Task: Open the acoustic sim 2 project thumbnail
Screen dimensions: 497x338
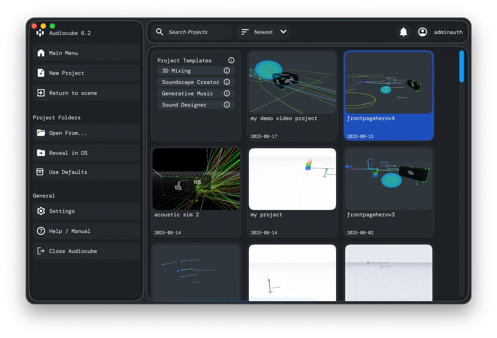Action: click(x=196, y=179)
